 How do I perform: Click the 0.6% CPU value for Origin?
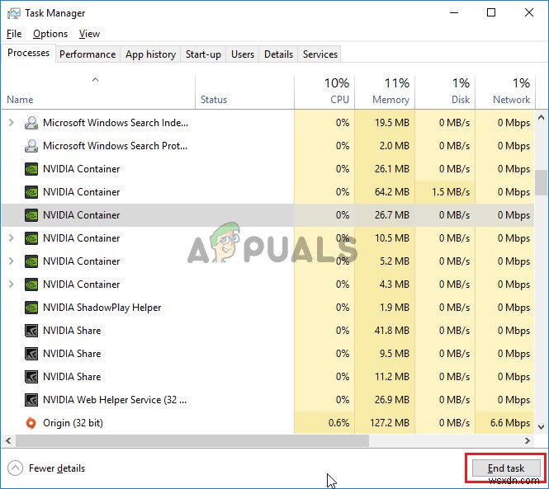(x=338, y=423)
